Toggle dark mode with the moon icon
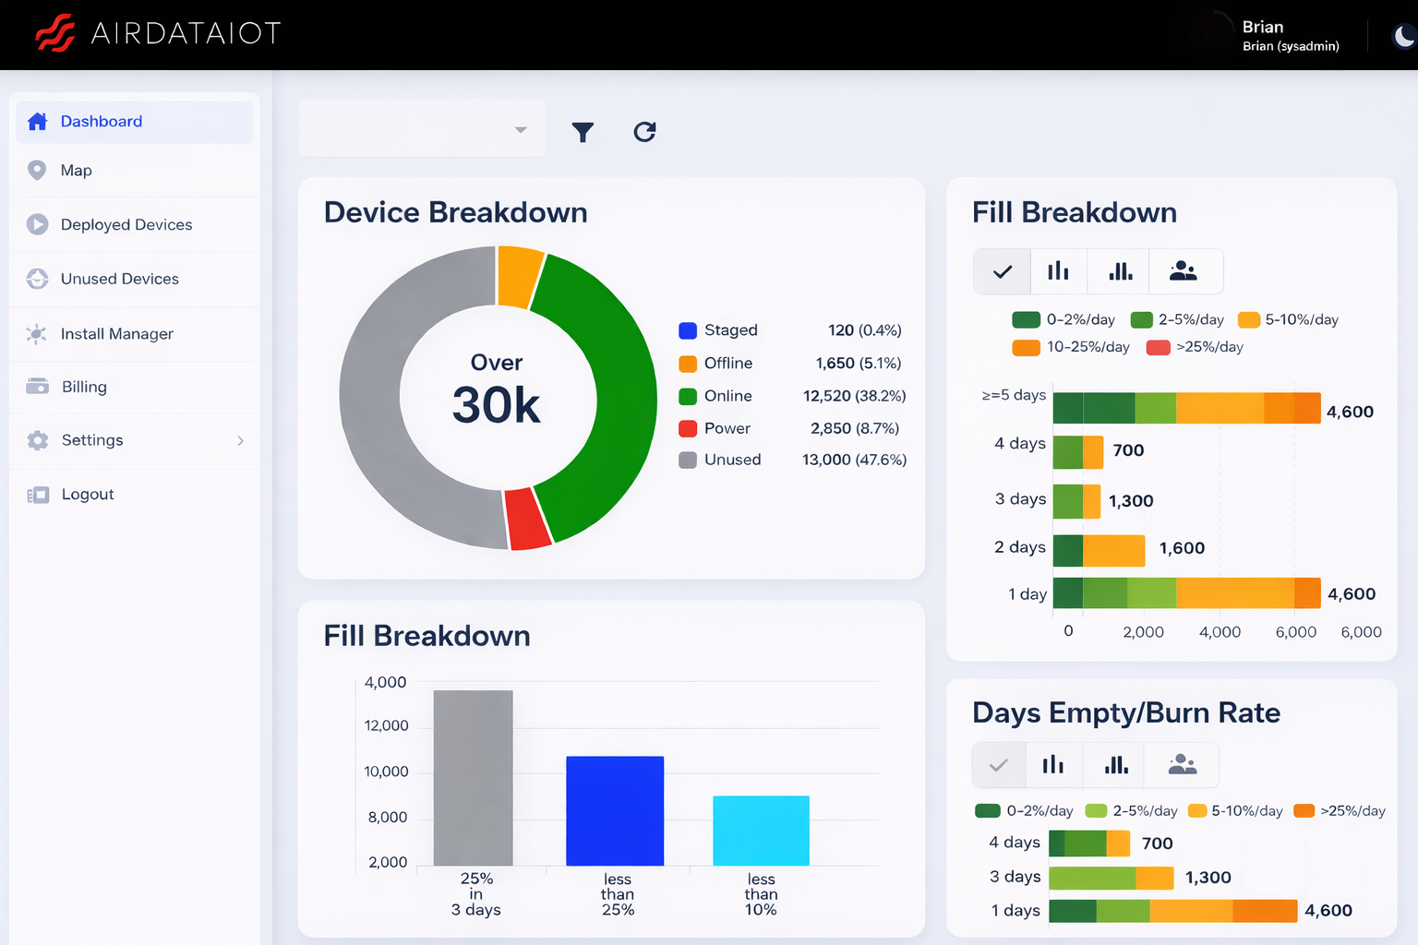Image resolution: width=1418 pixels, height=945 pixels. pyautogui.click(x=1402, y=35)
